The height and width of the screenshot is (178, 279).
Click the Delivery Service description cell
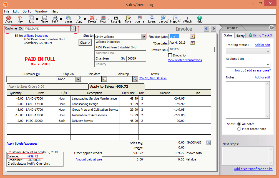95,121
